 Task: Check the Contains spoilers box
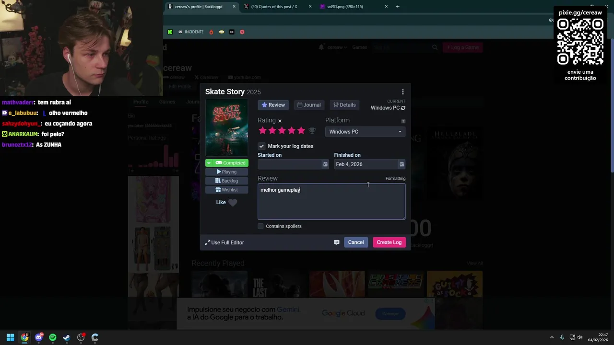coord(261,226)
